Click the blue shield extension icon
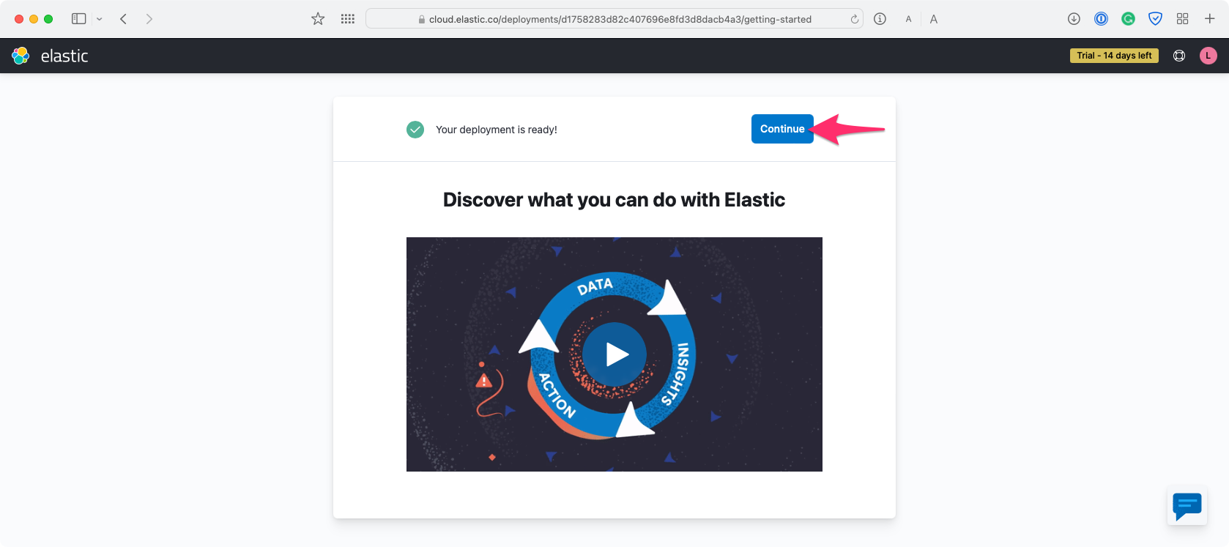Image resolution: width=1229 pixels, height=547 pixels. (x=1155, y=19)
